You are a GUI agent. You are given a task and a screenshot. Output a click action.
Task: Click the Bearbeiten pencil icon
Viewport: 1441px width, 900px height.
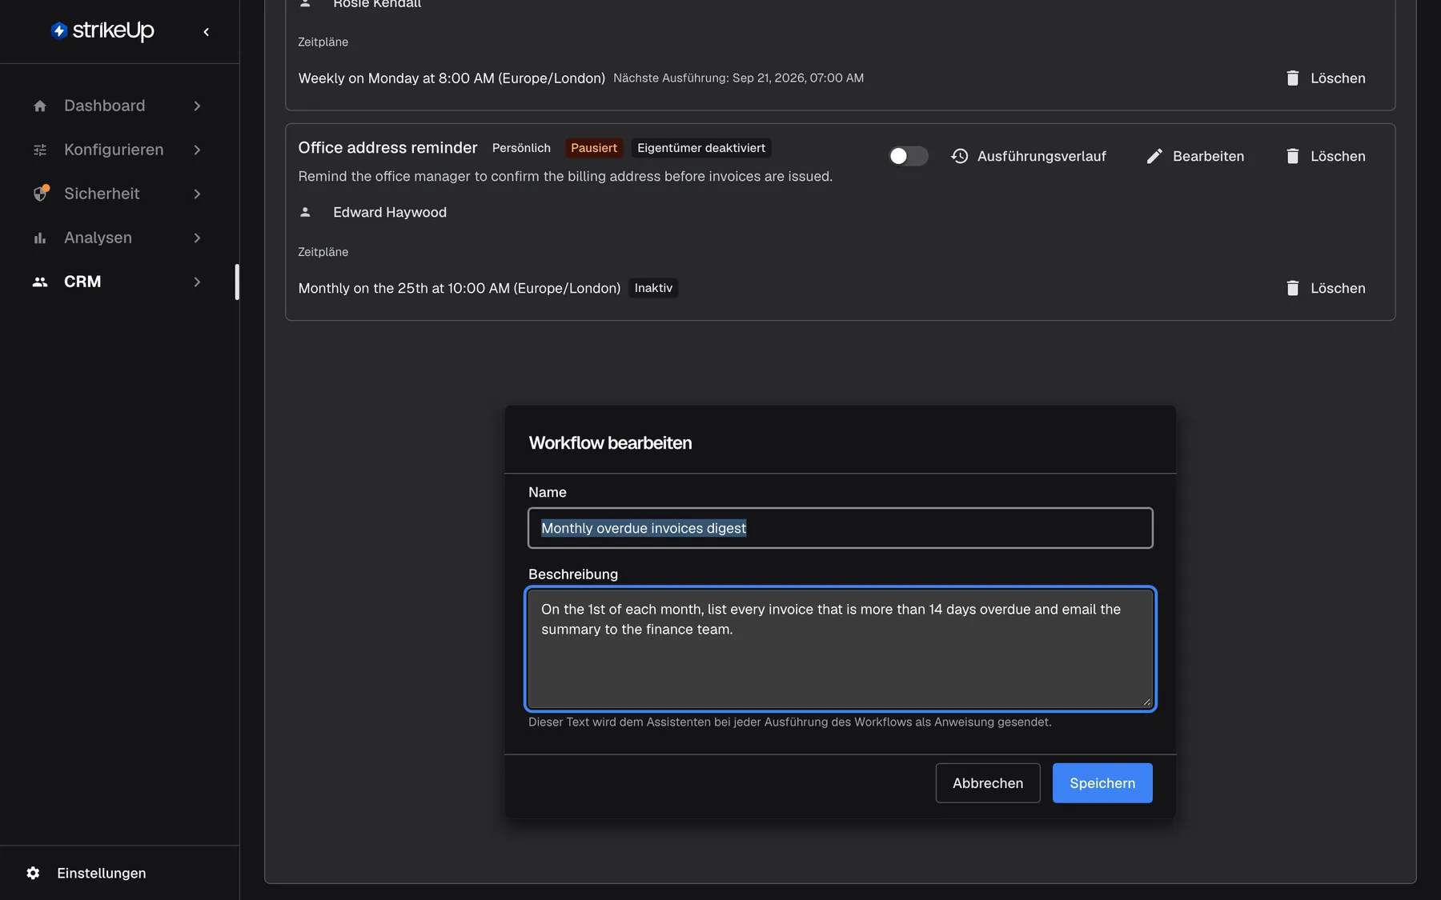click(1154, 156)
